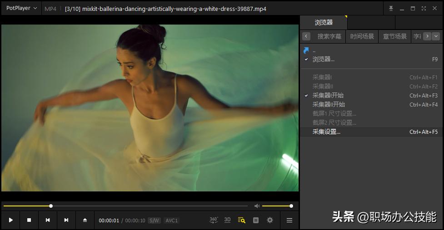Adjust the volume slider
The image size is (444, 230).
tap(278, 206)
